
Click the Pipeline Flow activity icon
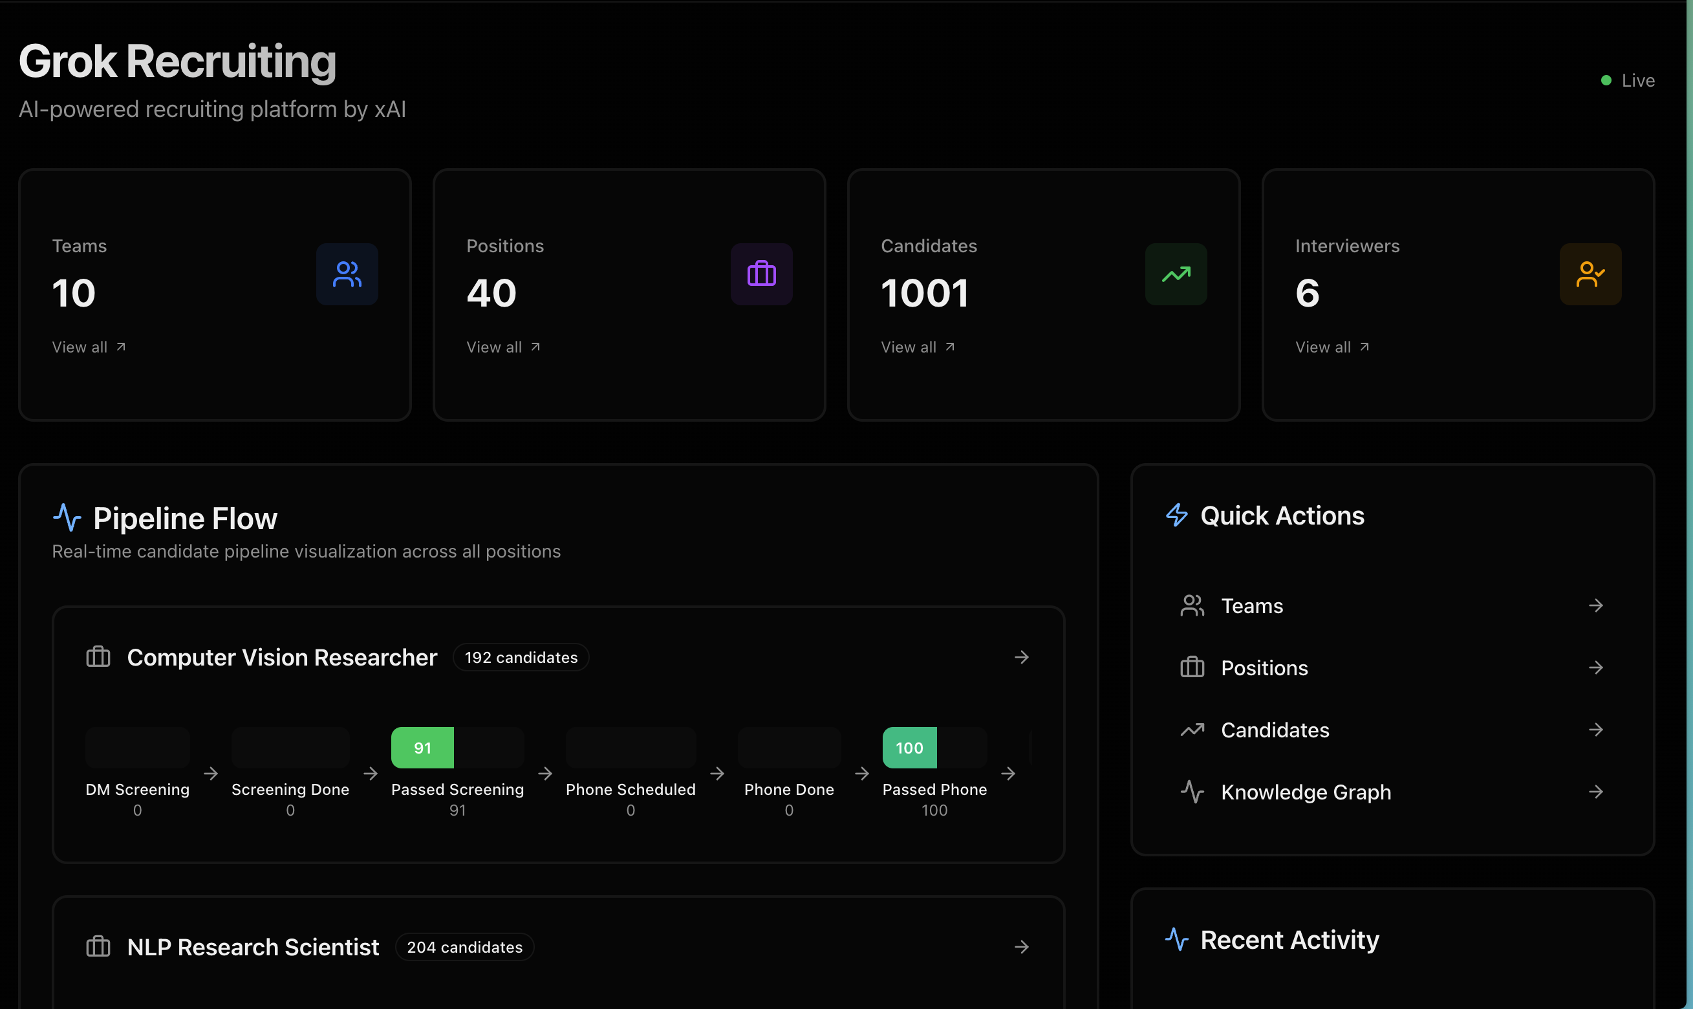(x=67, y=517)
